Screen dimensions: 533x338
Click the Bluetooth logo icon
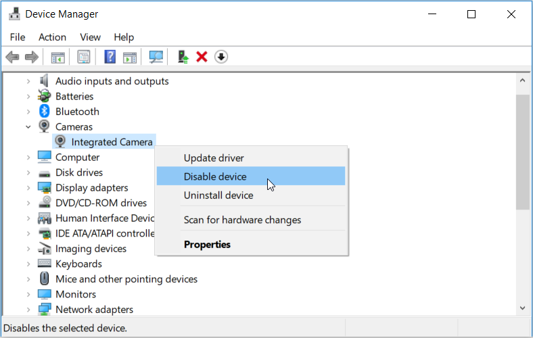tap(44, 111)
